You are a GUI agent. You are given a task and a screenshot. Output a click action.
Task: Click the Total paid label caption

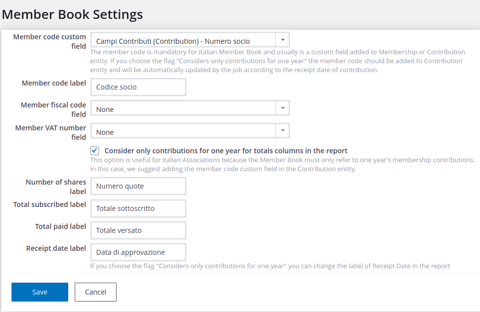pos(61,226)
